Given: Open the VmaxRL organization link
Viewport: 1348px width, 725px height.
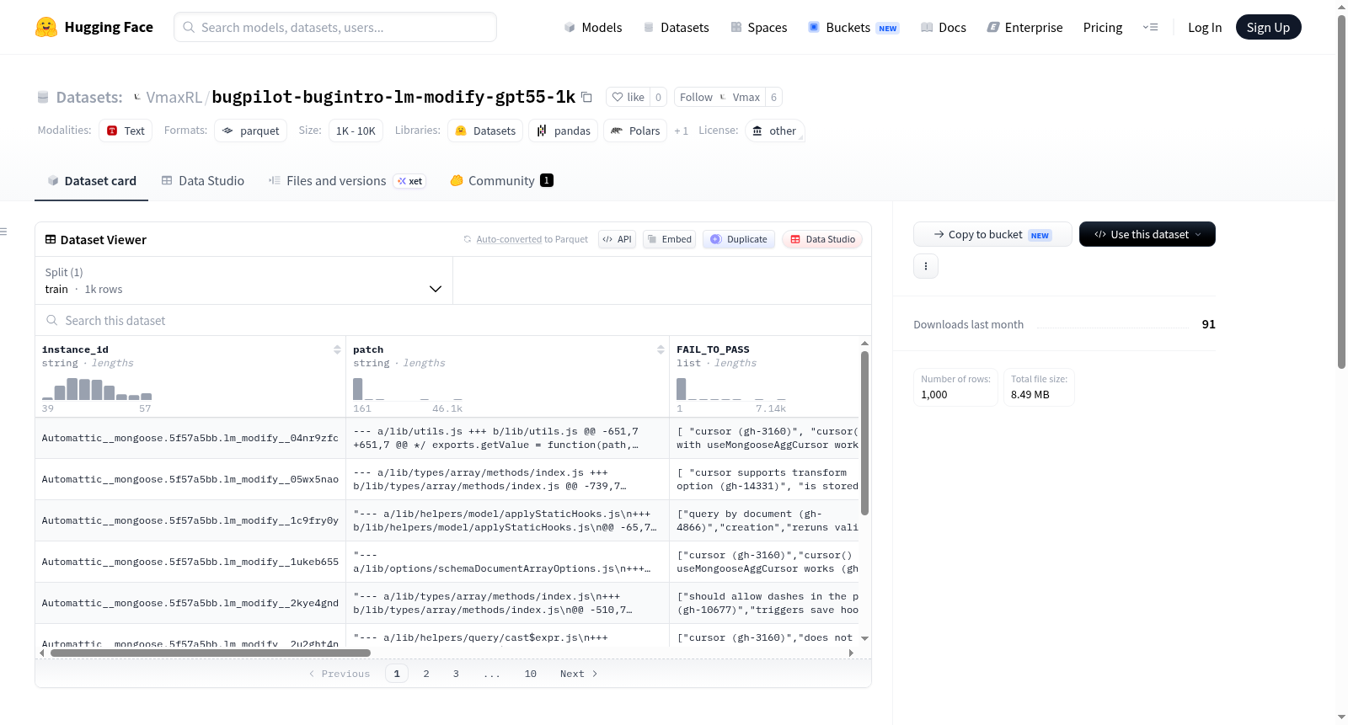Looking at the screenshot, I should tap(174, 97).
